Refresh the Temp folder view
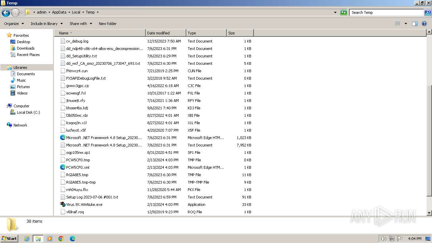Image resolution: width=432 pixels, height=243 pixels. point(344,12)
